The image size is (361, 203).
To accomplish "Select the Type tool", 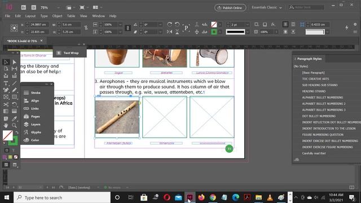I will (6, 83).
